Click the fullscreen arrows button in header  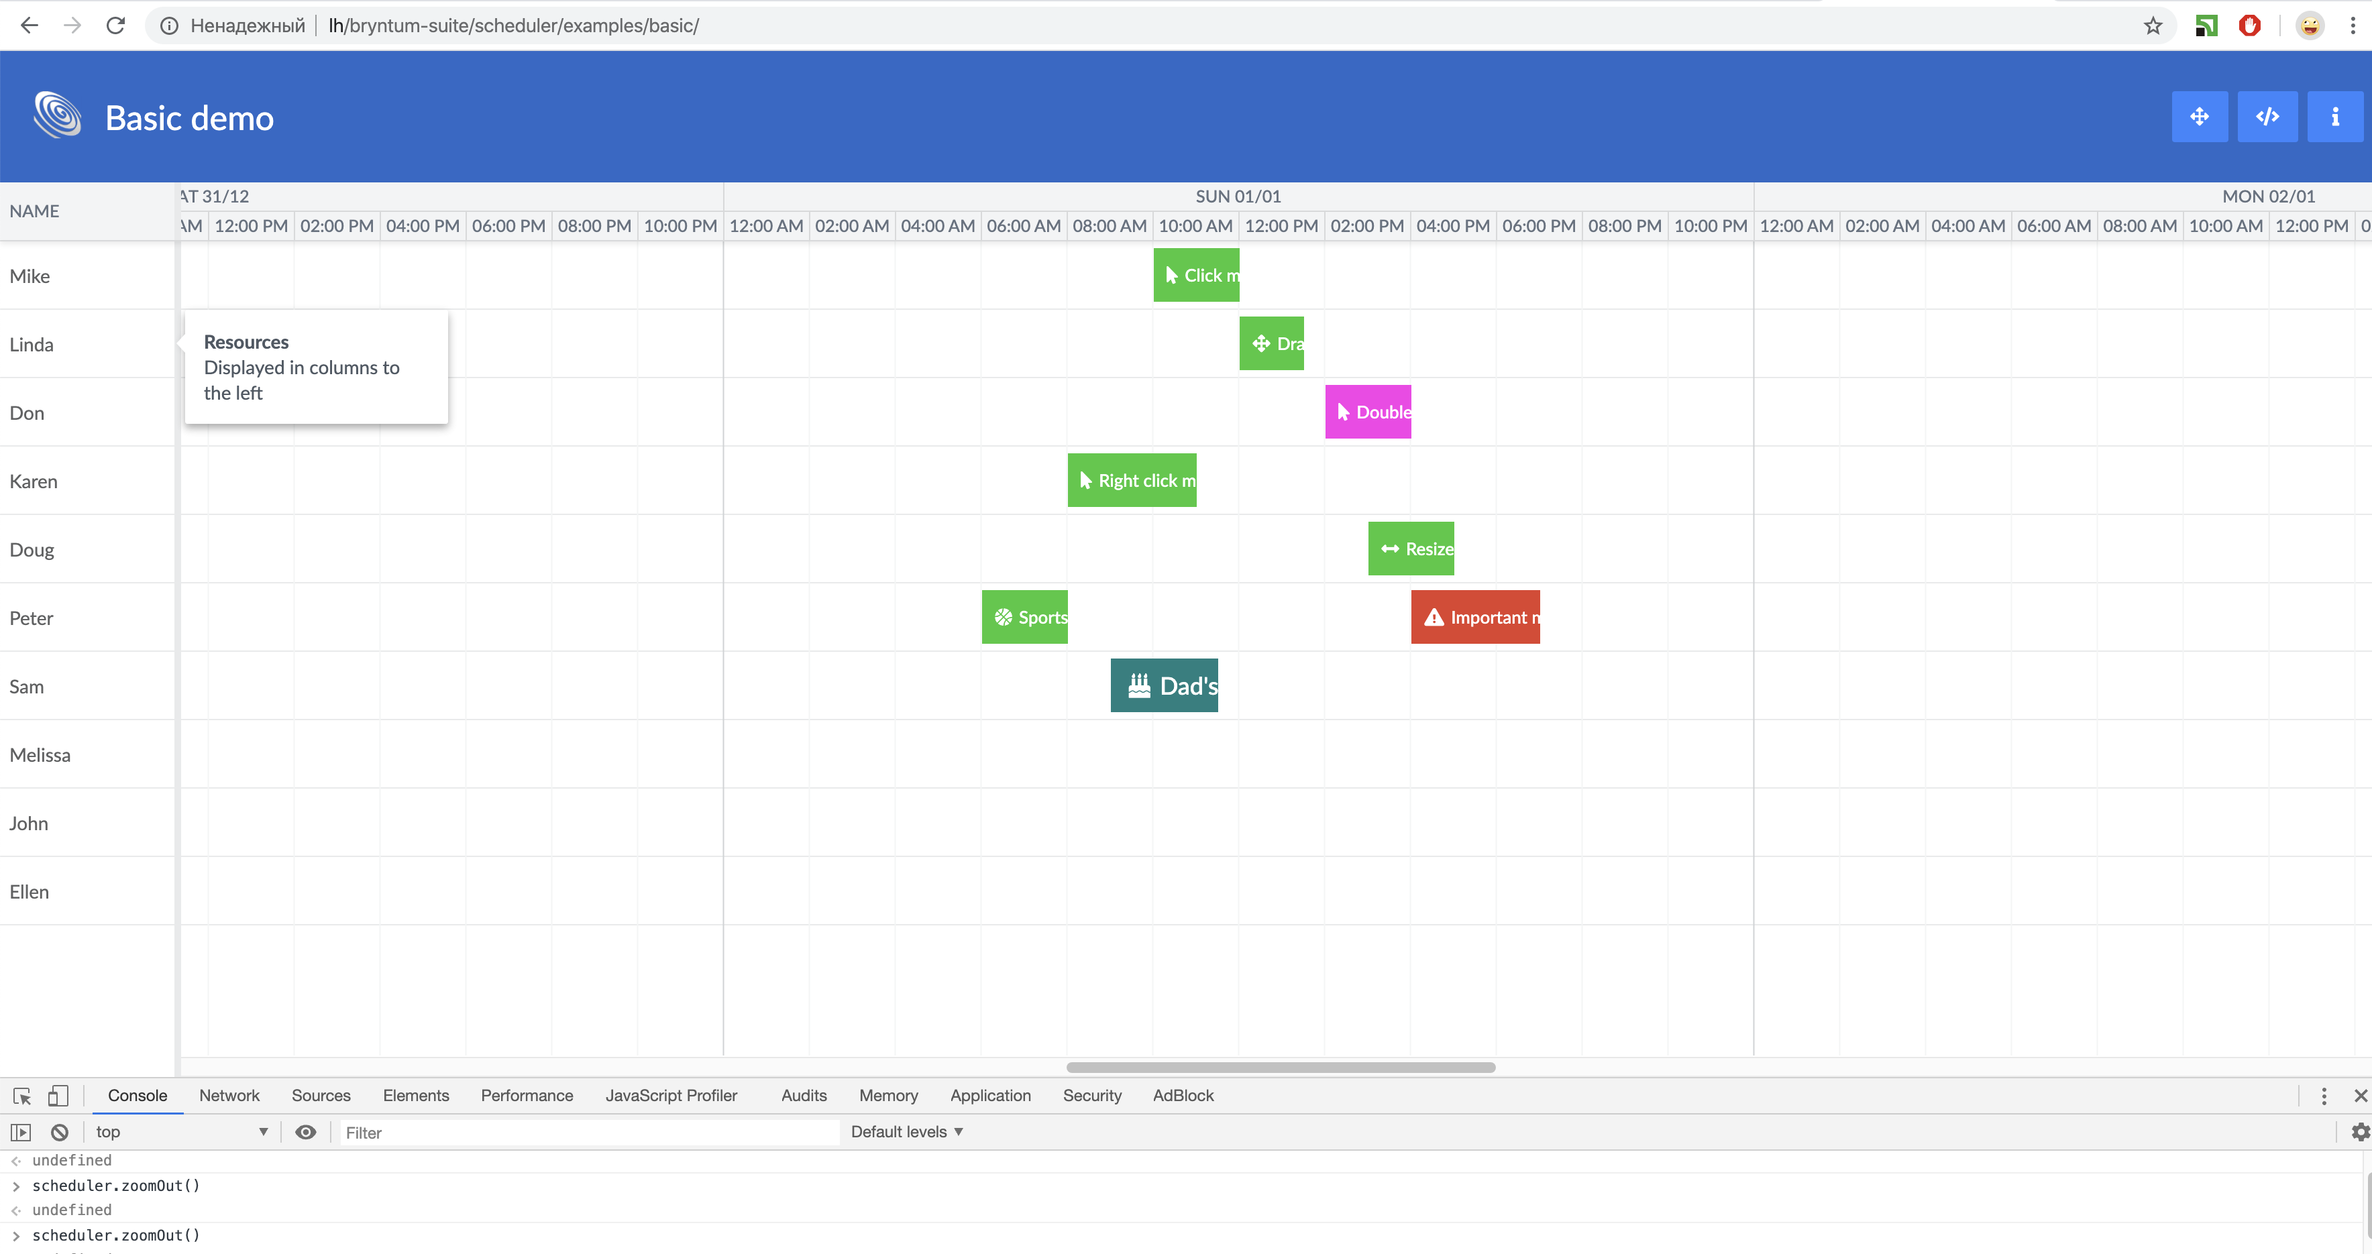click(x=2199, y=117)
